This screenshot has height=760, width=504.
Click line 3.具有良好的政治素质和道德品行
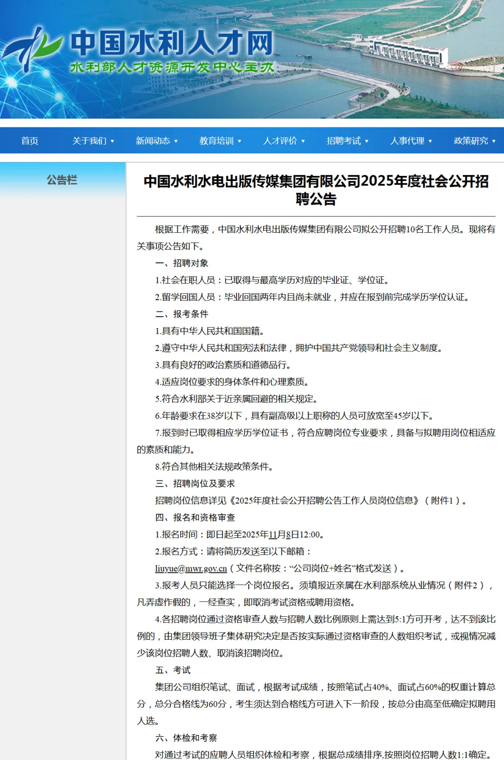(x=224, y=365)
